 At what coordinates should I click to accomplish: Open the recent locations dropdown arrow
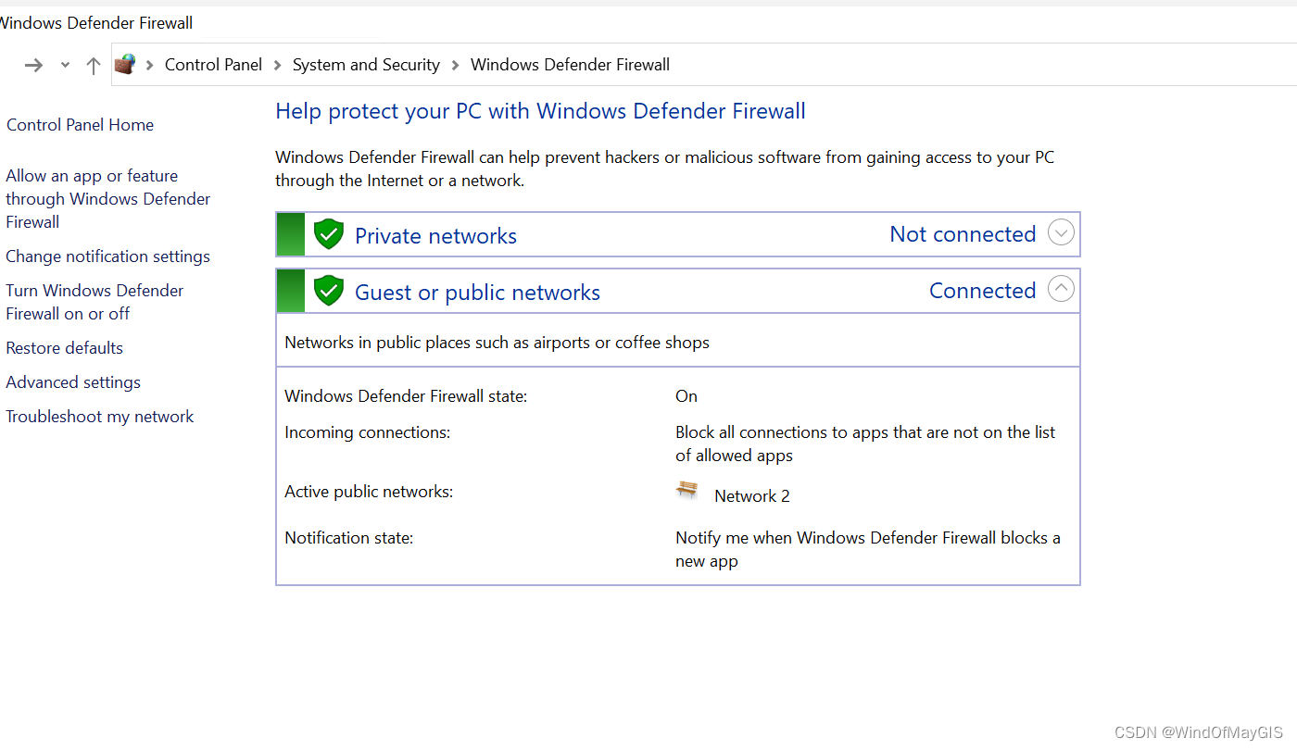click(x=65, y=65)
